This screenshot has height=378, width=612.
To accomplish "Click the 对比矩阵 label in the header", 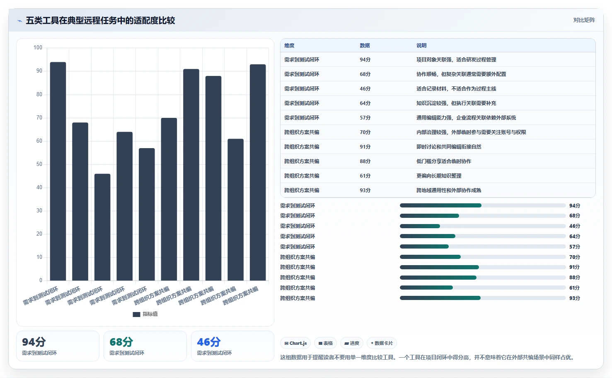I will (584, 20).
